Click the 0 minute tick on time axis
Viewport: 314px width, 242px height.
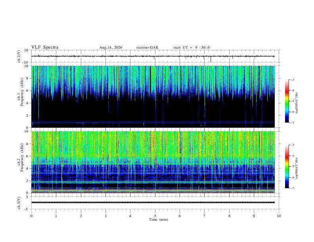pos(31,216)
